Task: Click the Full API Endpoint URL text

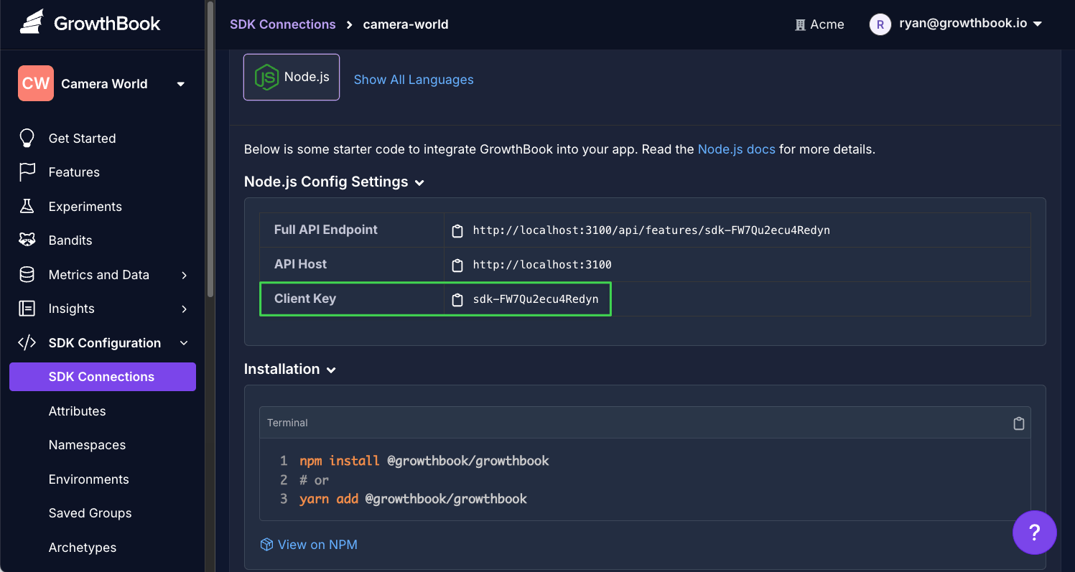Action: (x=651, y=230)
